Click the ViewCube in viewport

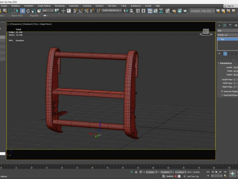(206, 32)
